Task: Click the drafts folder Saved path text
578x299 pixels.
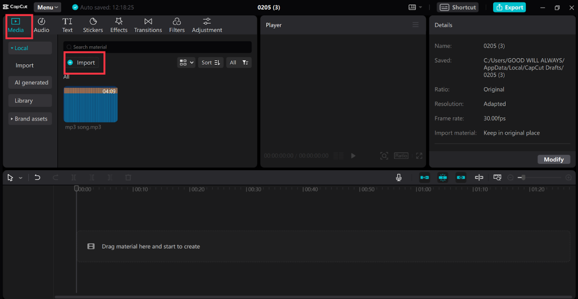Action: [x=524, y=68]
